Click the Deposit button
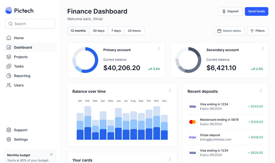This screenshot has height=163, width=275. click(230, 11)
